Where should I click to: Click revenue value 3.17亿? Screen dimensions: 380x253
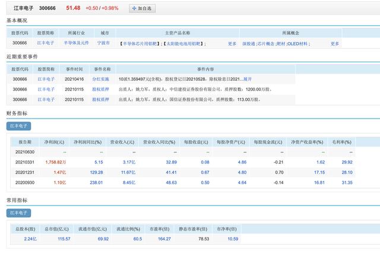[129, 162]
